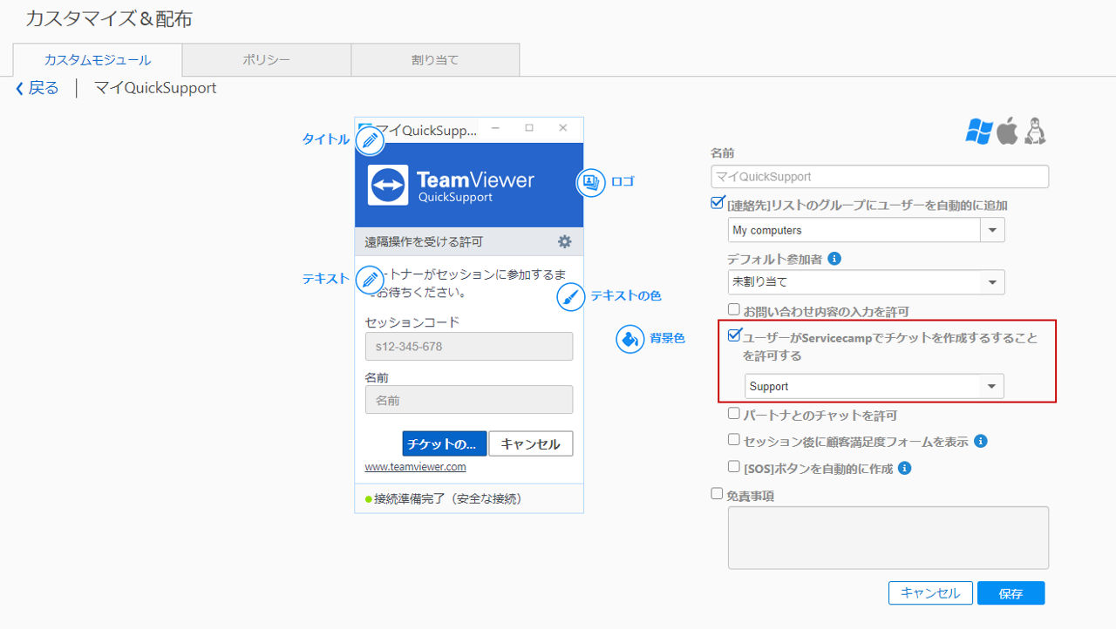Click info icon next to 顧客満足度フォーム
The image size is (1116, 629).
point(980,441)
